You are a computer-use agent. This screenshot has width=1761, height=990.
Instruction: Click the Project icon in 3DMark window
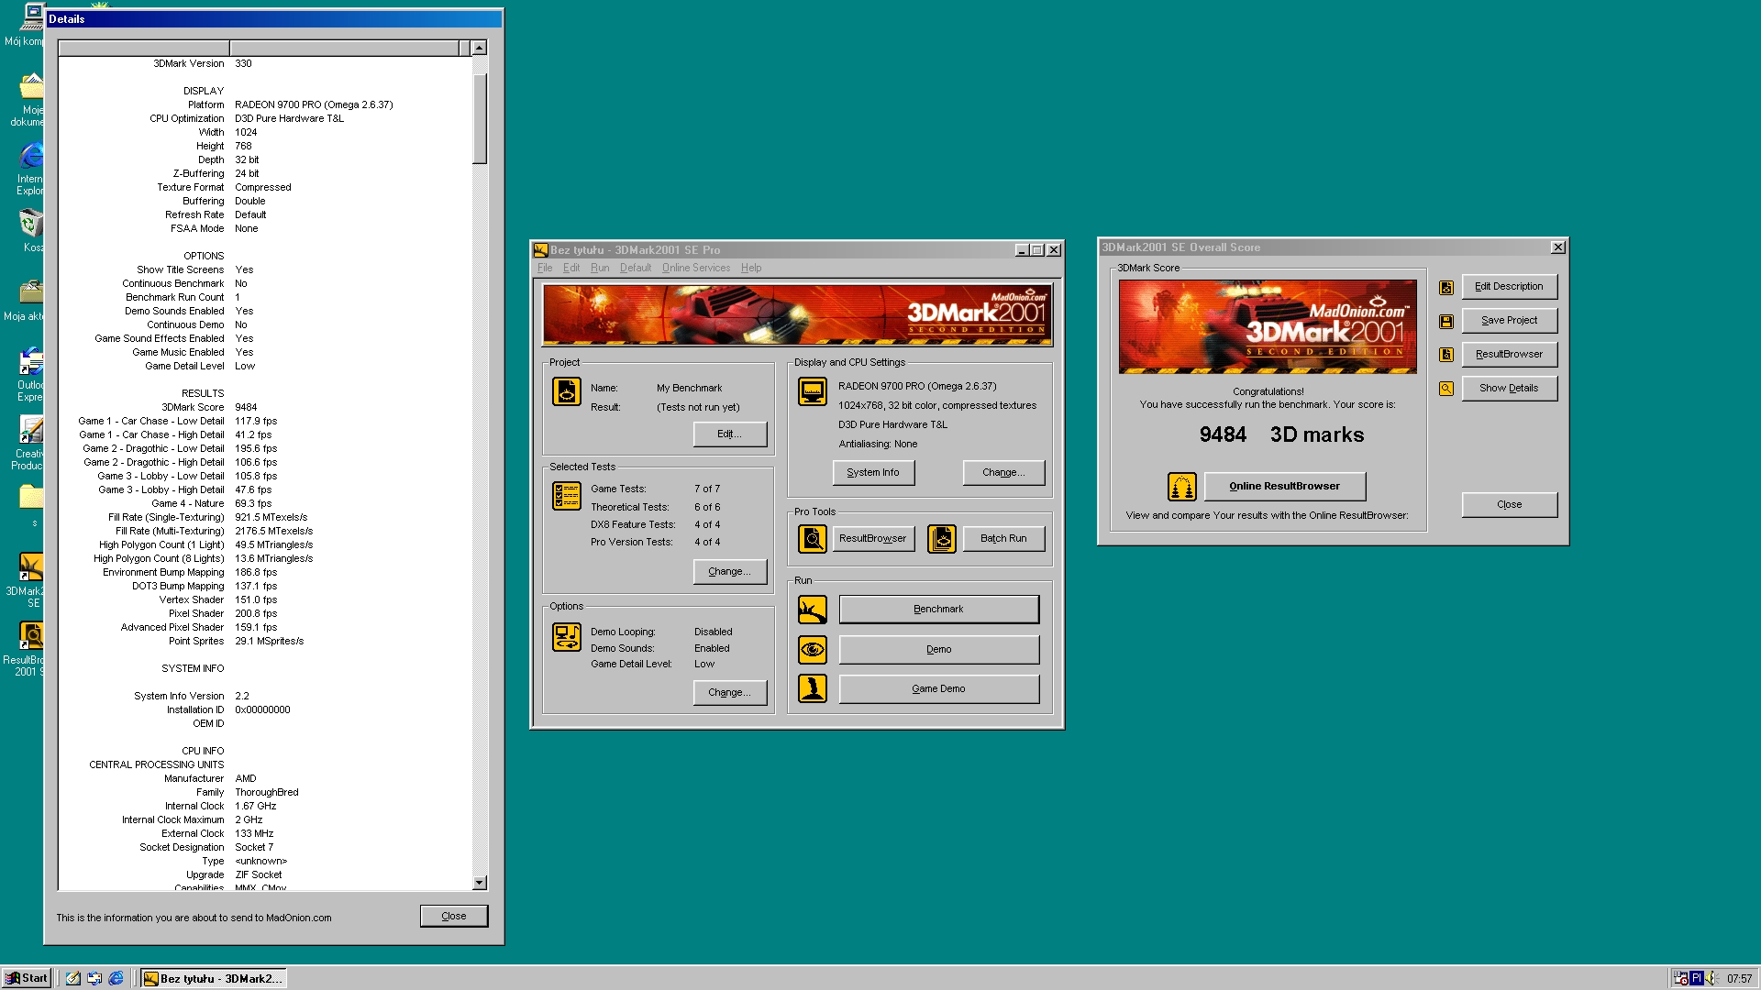point(566,391)
